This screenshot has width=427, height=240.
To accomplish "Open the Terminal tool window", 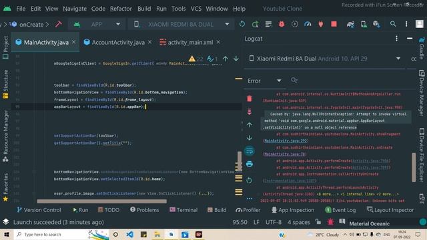I will click(x=183, y=210).
